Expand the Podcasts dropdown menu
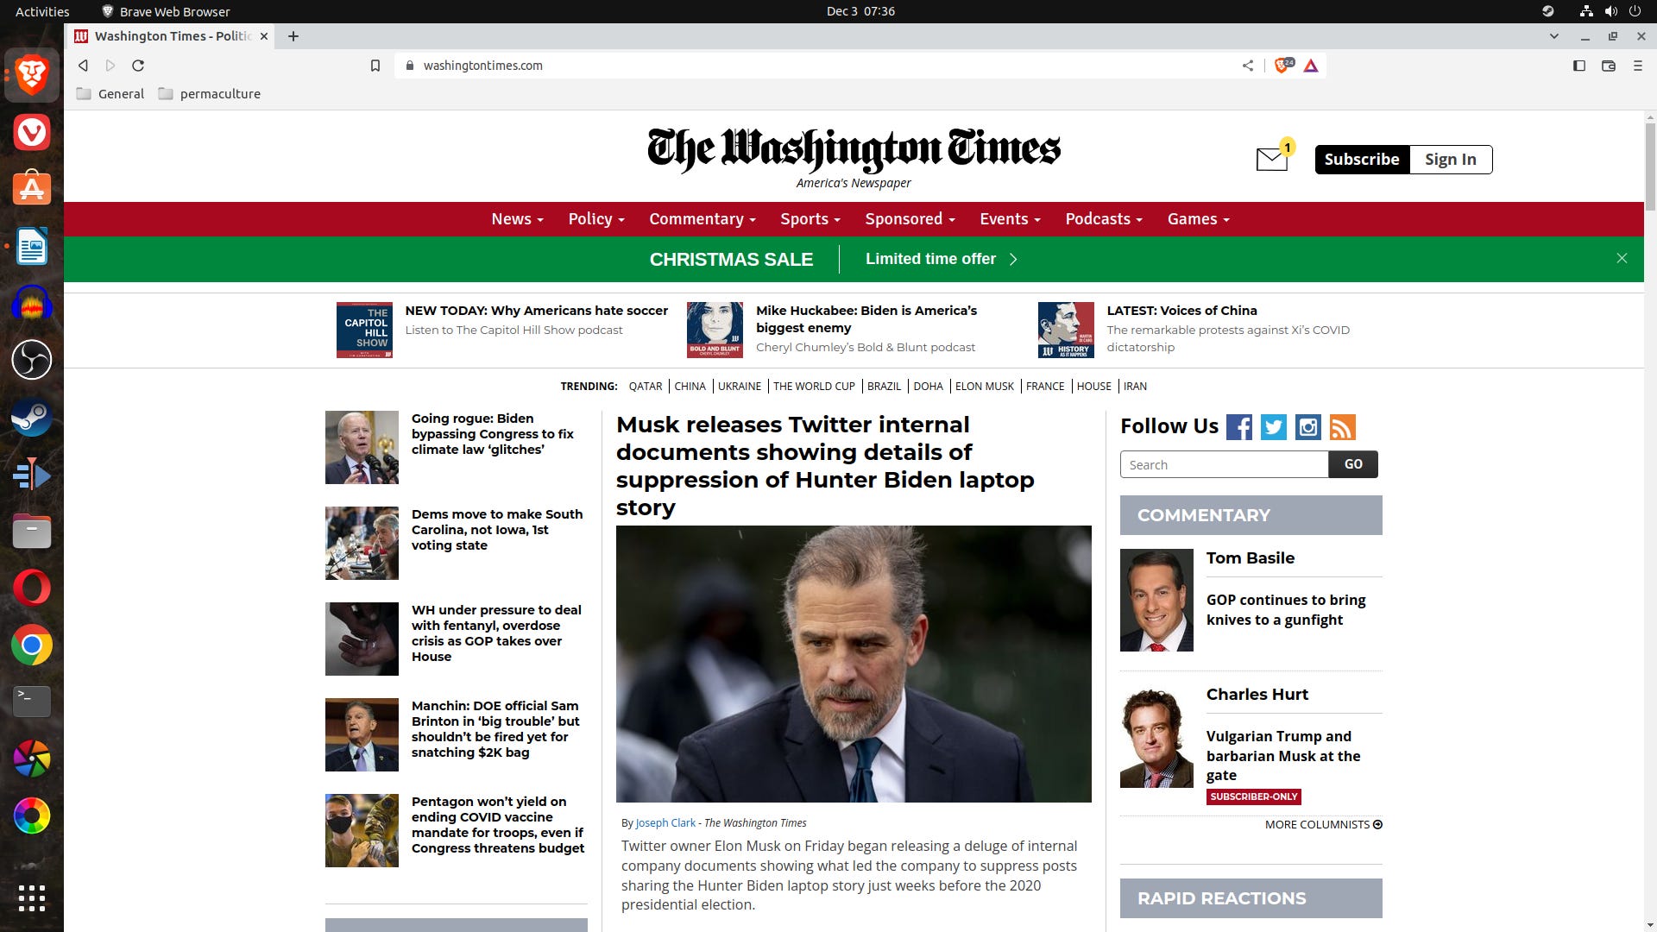This screenshot has width=1657, height=932. [1104, 219]
